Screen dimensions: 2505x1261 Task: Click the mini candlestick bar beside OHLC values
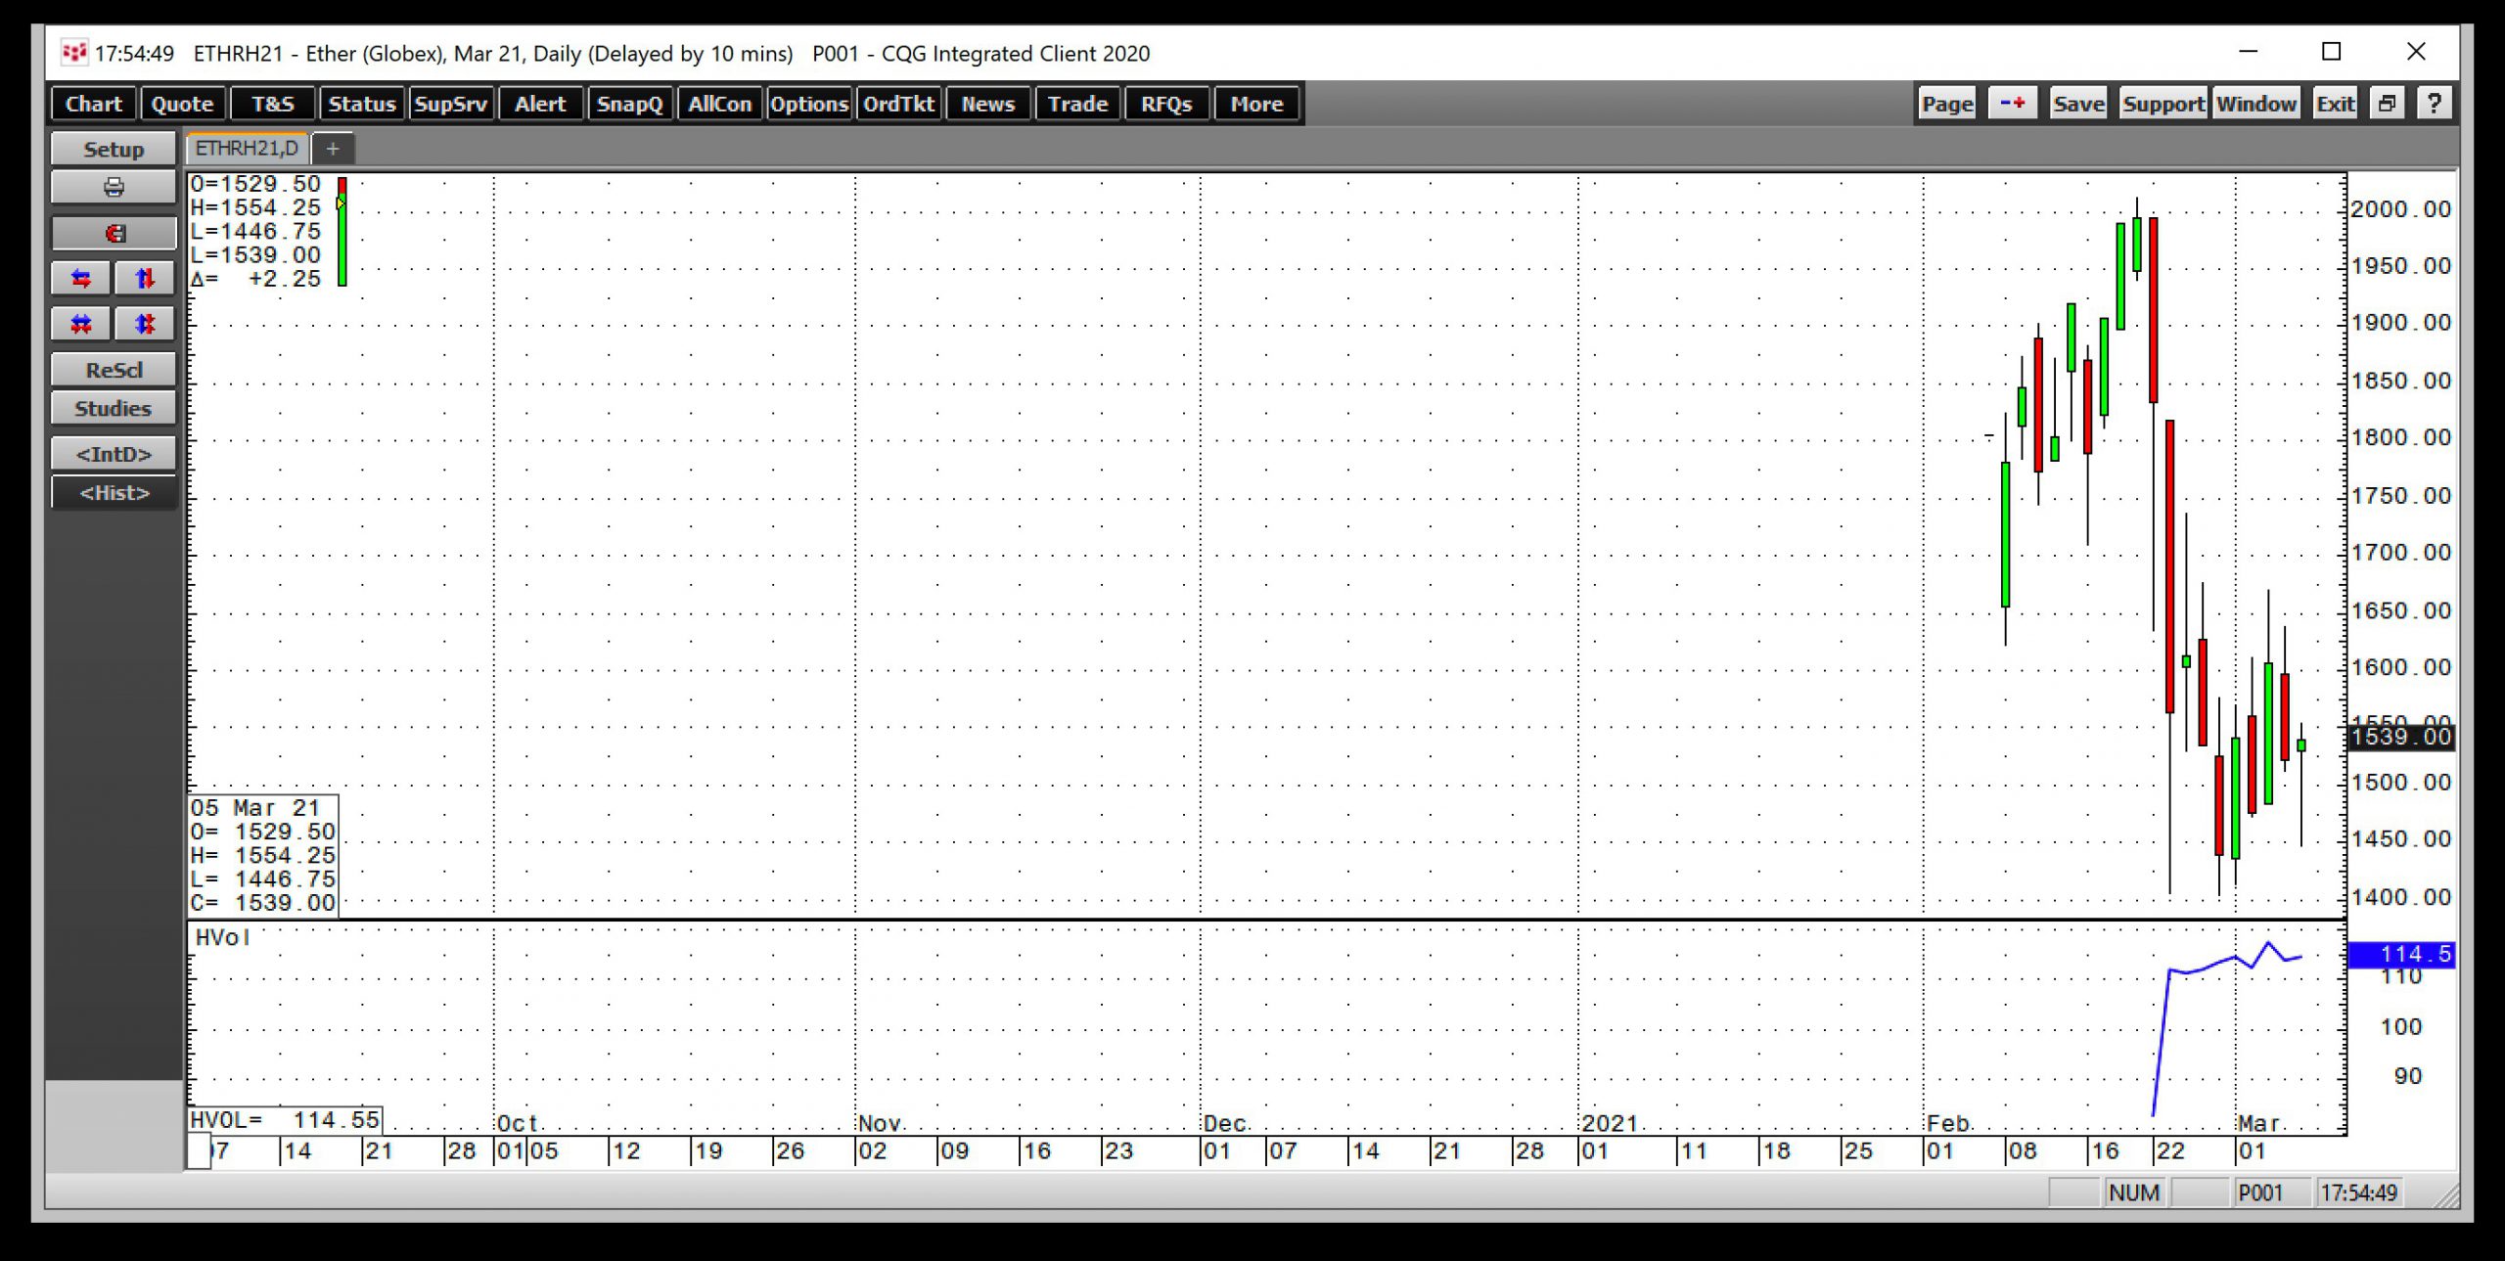pyautogui.click(x=342, y=232)
